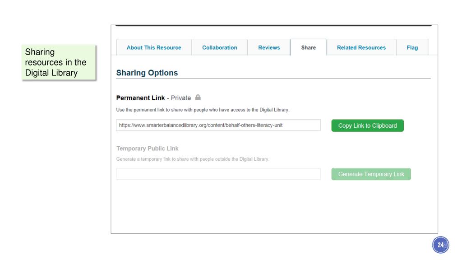Click the Temporary Public Link label

[x=148, y=149]
